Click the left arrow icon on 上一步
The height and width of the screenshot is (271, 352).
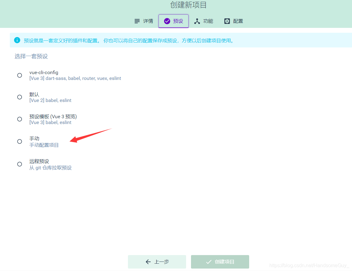click(x=148, y=262)
